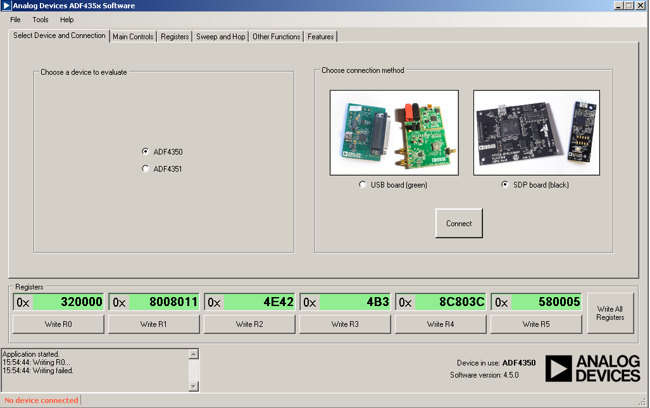The image size is (650, 408).
Task: Minimize the ADF435x Software window
Action: pos(618,6)
